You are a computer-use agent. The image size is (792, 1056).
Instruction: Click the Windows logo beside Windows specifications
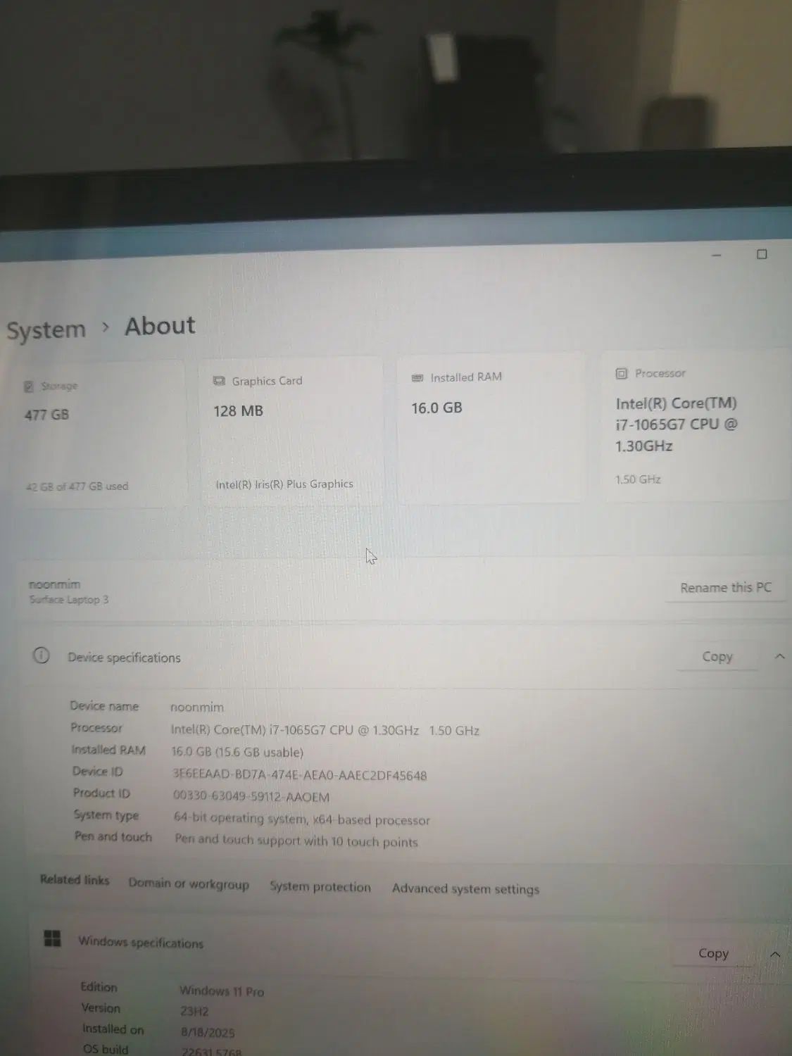[52, 938]
